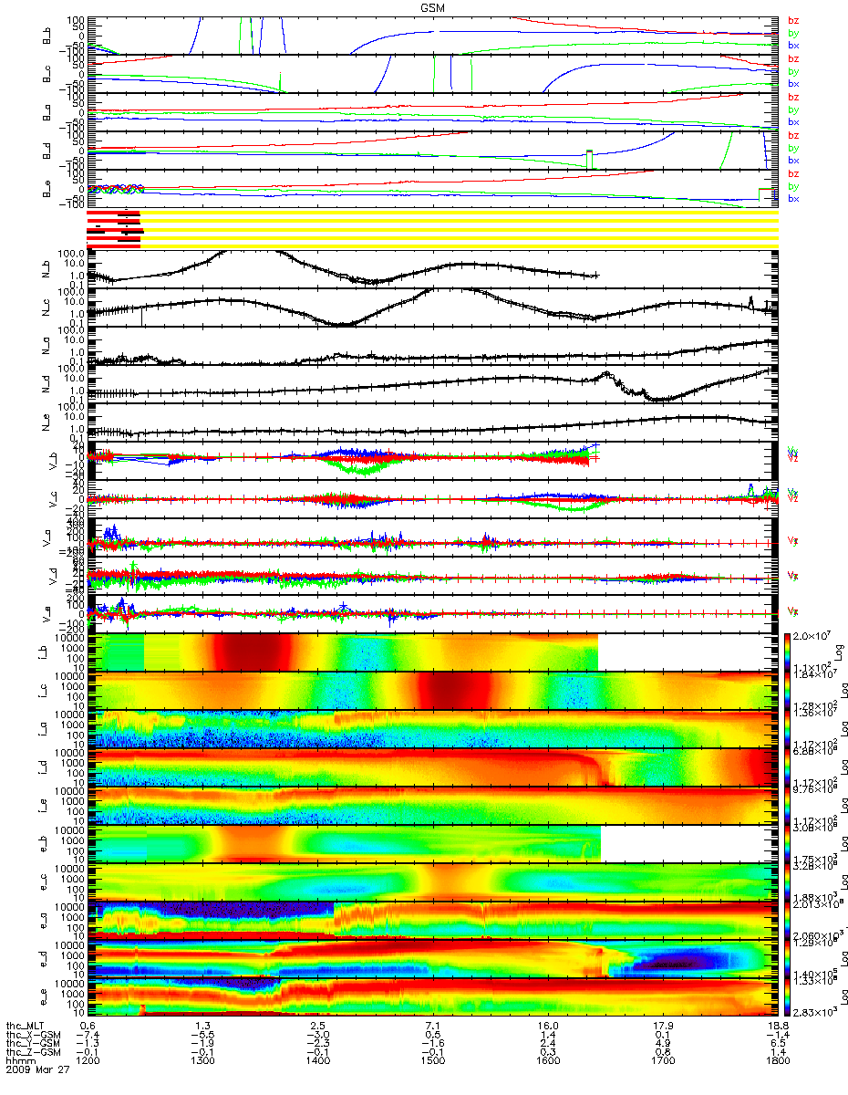Open the i_a ion spectrogram panel
Viewport: 848px width, 1095px height.
click(x=432, y=729)
